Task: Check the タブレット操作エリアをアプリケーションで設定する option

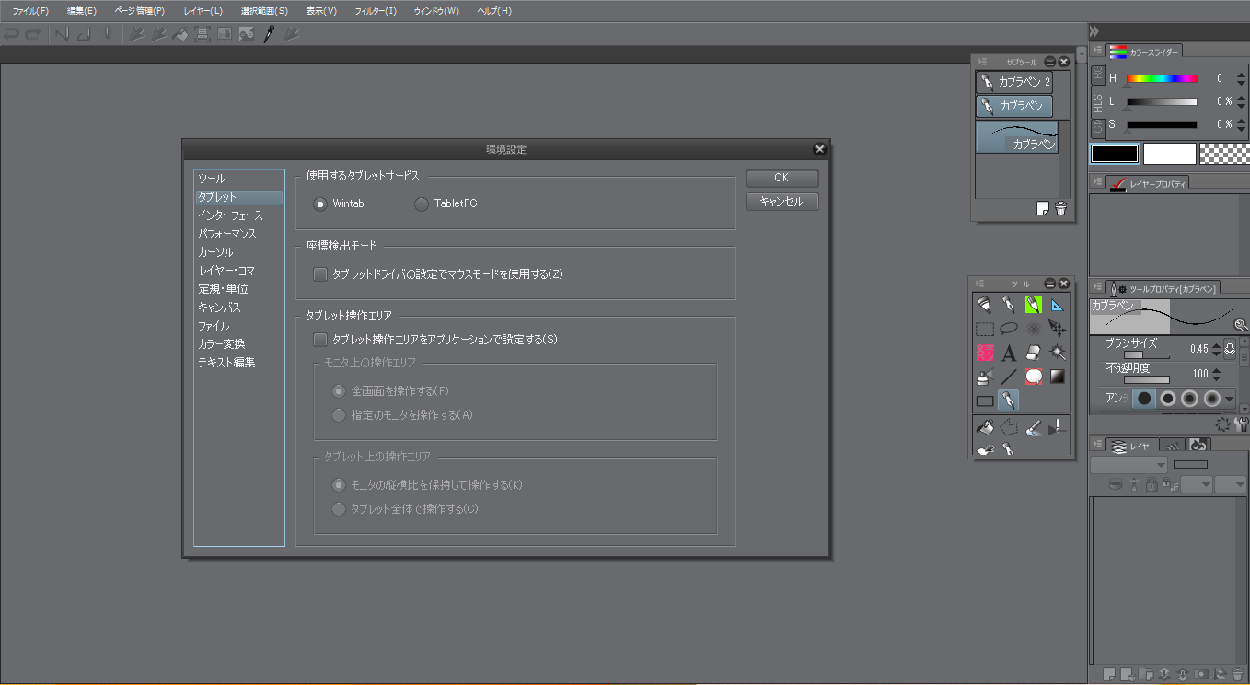Action: click(320, 340)
